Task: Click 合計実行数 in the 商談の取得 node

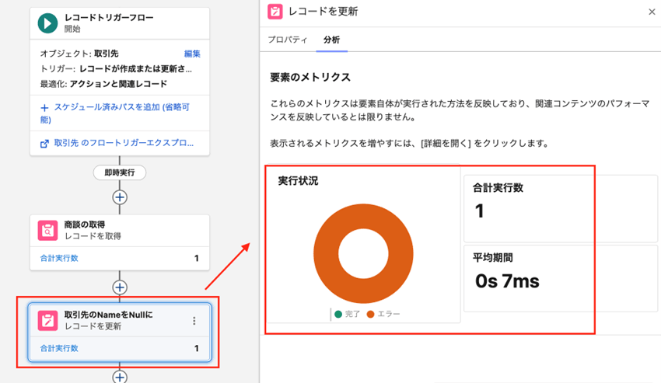Action: 59,258
